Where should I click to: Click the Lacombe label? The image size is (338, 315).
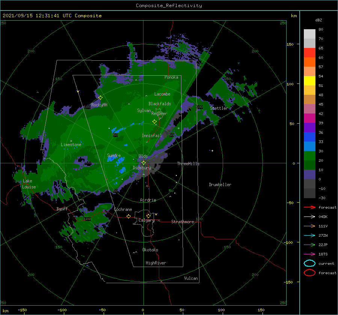click(x=162, y=94)
